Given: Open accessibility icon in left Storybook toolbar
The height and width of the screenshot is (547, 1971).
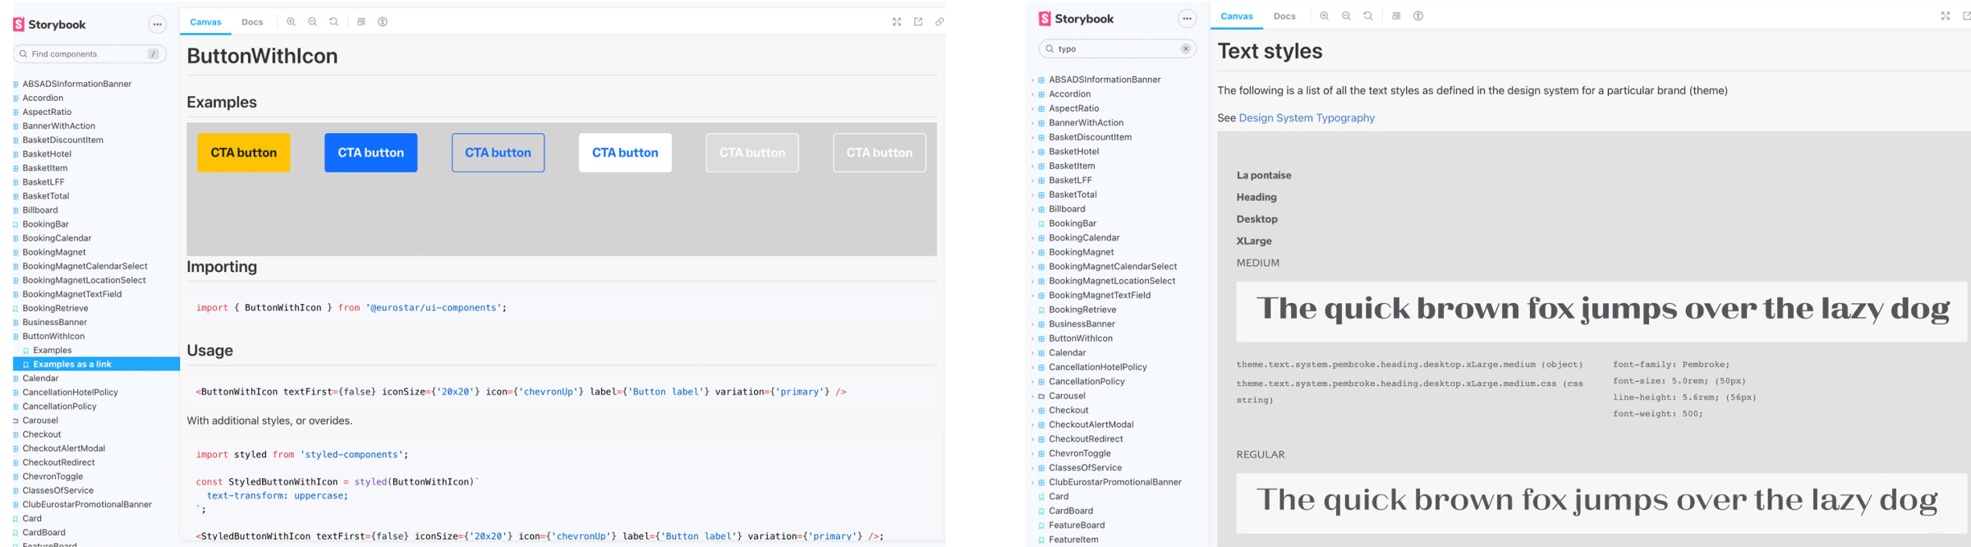Looking at the screenshot, I should (x=383, y=22).
